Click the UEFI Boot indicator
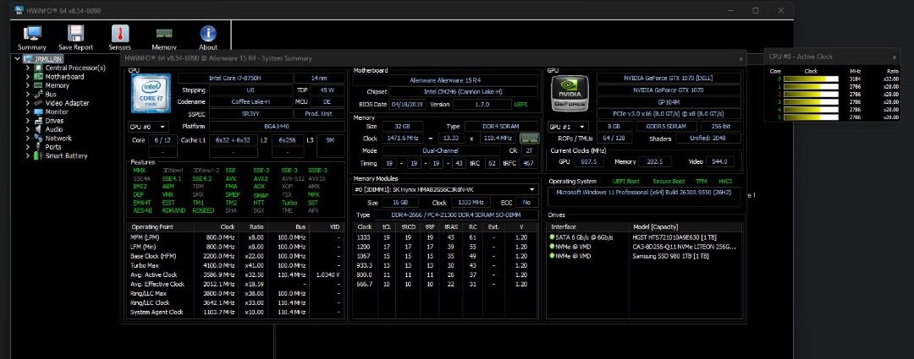 [625, 182]
